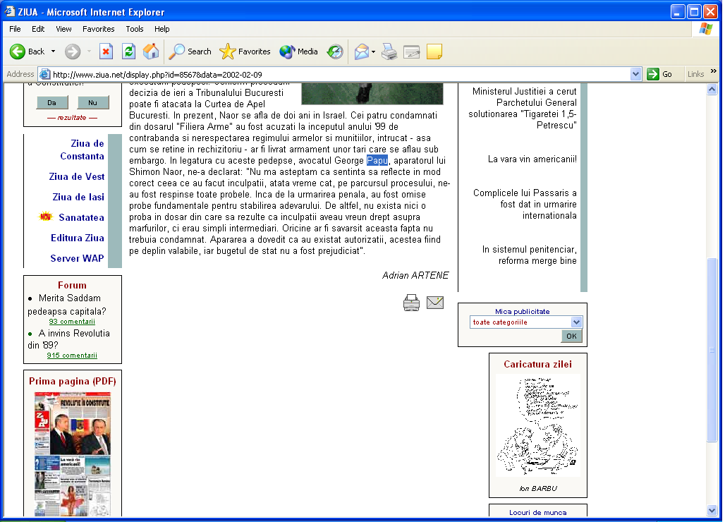Screen dimensions: 725x522
Task: Refresh the current page
Action: (x=128, y=51)
